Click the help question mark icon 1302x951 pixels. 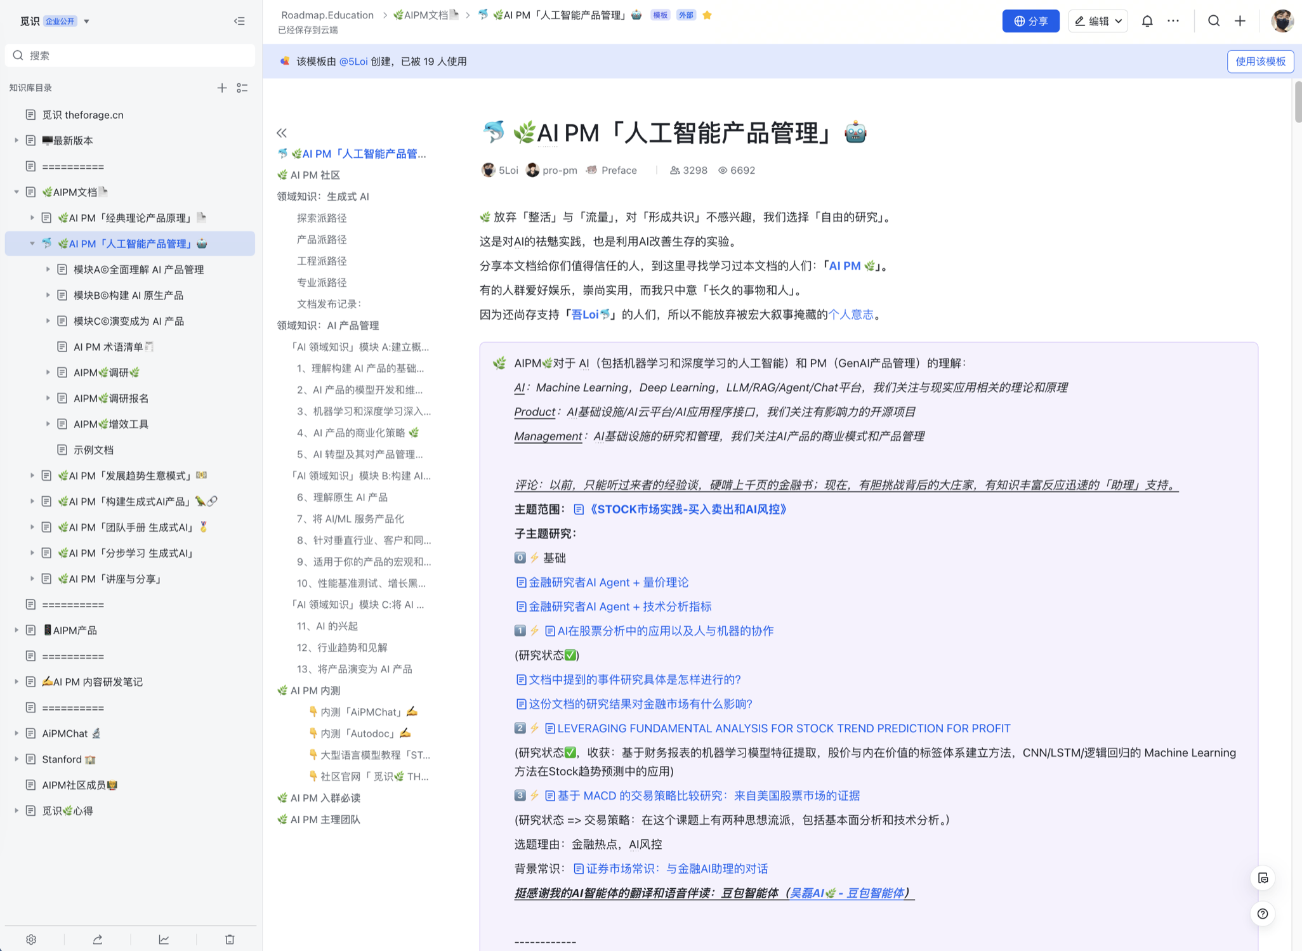[x=1263, y=914]
